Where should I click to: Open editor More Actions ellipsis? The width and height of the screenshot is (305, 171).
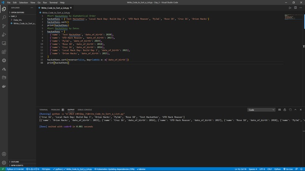coord(301,8)
